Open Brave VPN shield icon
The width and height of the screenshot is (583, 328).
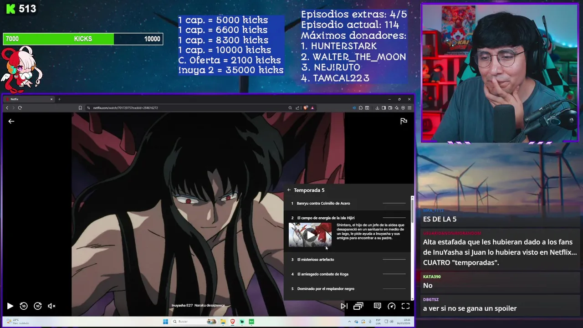click(x=403, y=108)
